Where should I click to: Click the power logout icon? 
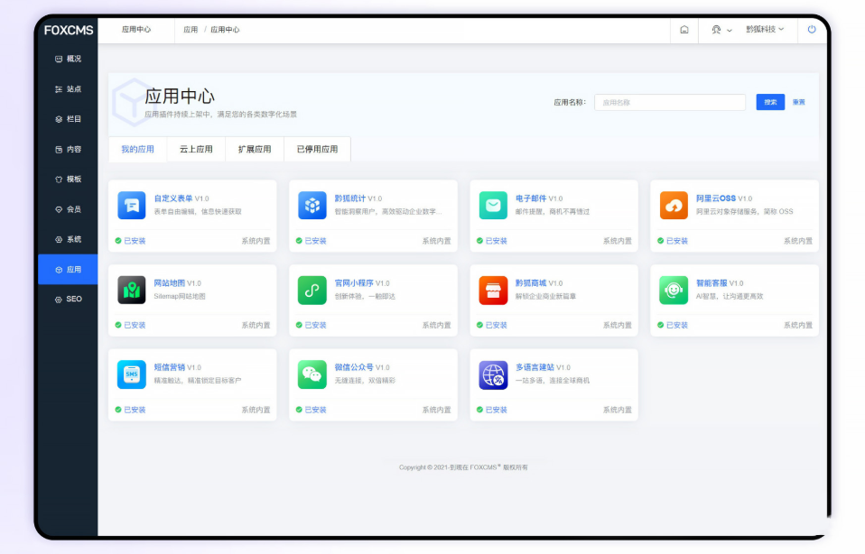[x=812, y=30]
